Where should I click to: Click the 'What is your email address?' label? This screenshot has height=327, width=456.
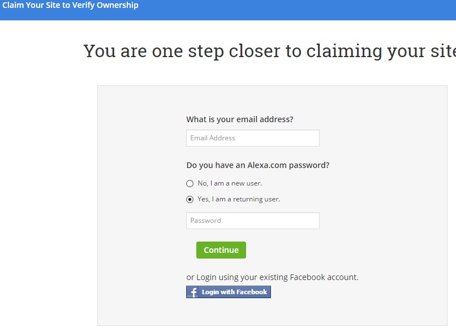pos(240,119)
